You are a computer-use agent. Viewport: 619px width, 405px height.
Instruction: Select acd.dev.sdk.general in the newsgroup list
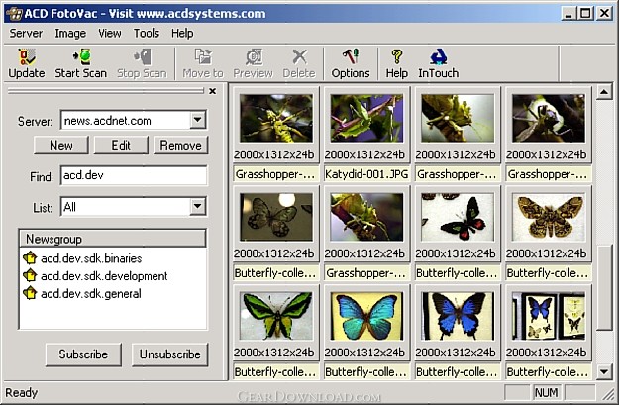pyautogui.click(x=91, y=294)
